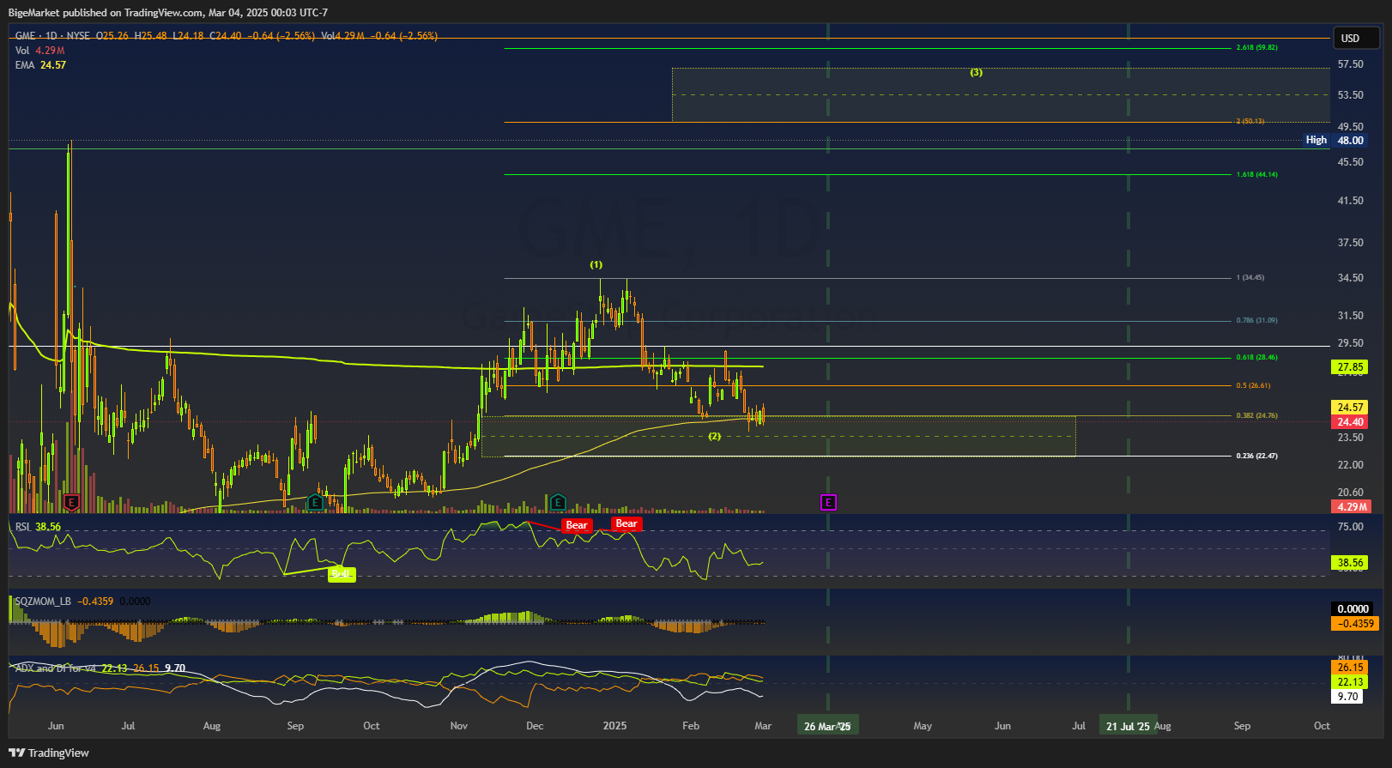The image size is (1392, 768).
Task: Click the green earnings E marker near September
Action: (x=315, y=502)
